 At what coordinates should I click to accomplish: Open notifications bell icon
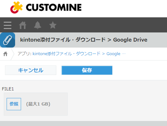coord(37,25)
